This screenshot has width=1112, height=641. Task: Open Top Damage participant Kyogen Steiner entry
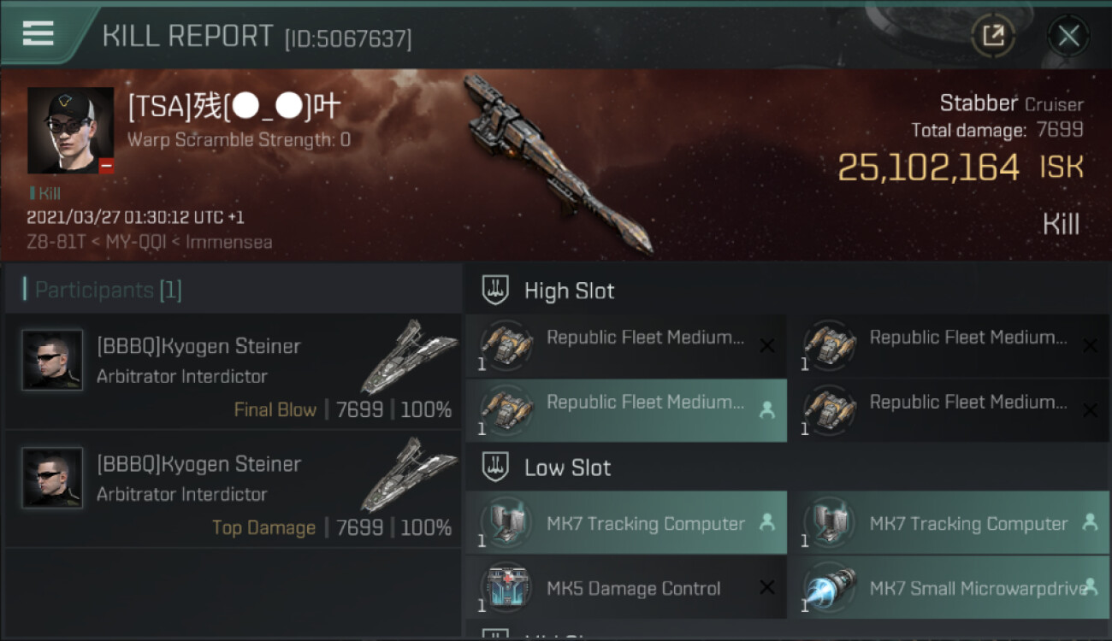tap(233, 490)
